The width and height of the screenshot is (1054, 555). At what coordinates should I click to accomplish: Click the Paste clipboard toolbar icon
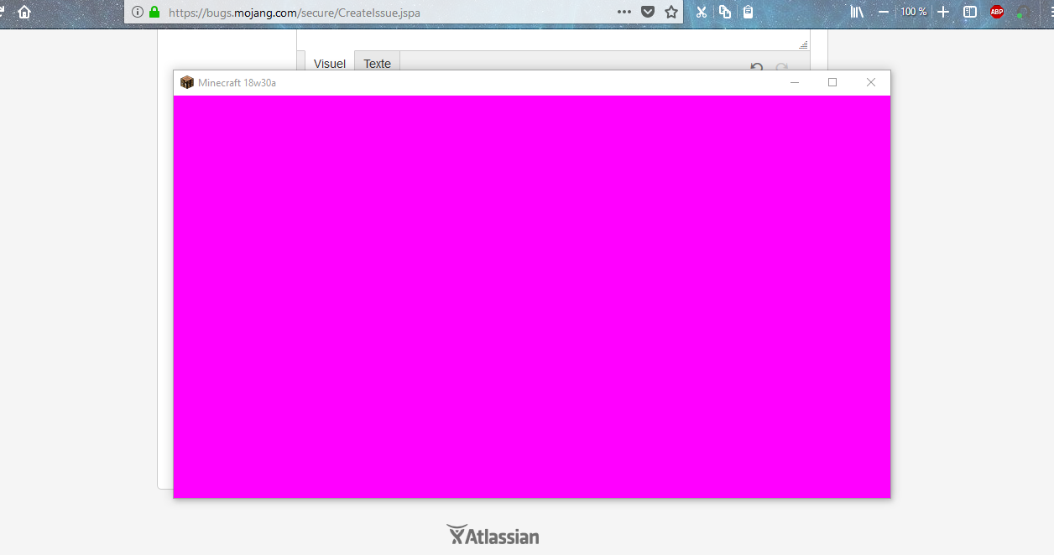748,12
